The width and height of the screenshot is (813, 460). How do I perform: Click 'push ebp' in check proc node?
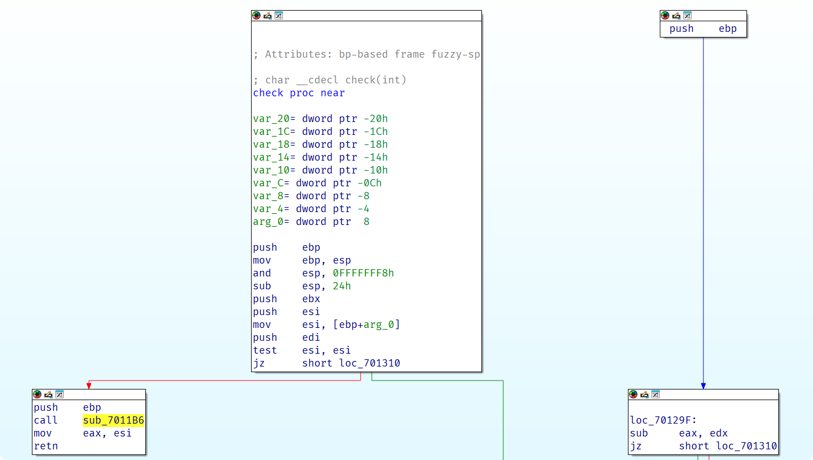pyautogui.click(x=287, y=247)
